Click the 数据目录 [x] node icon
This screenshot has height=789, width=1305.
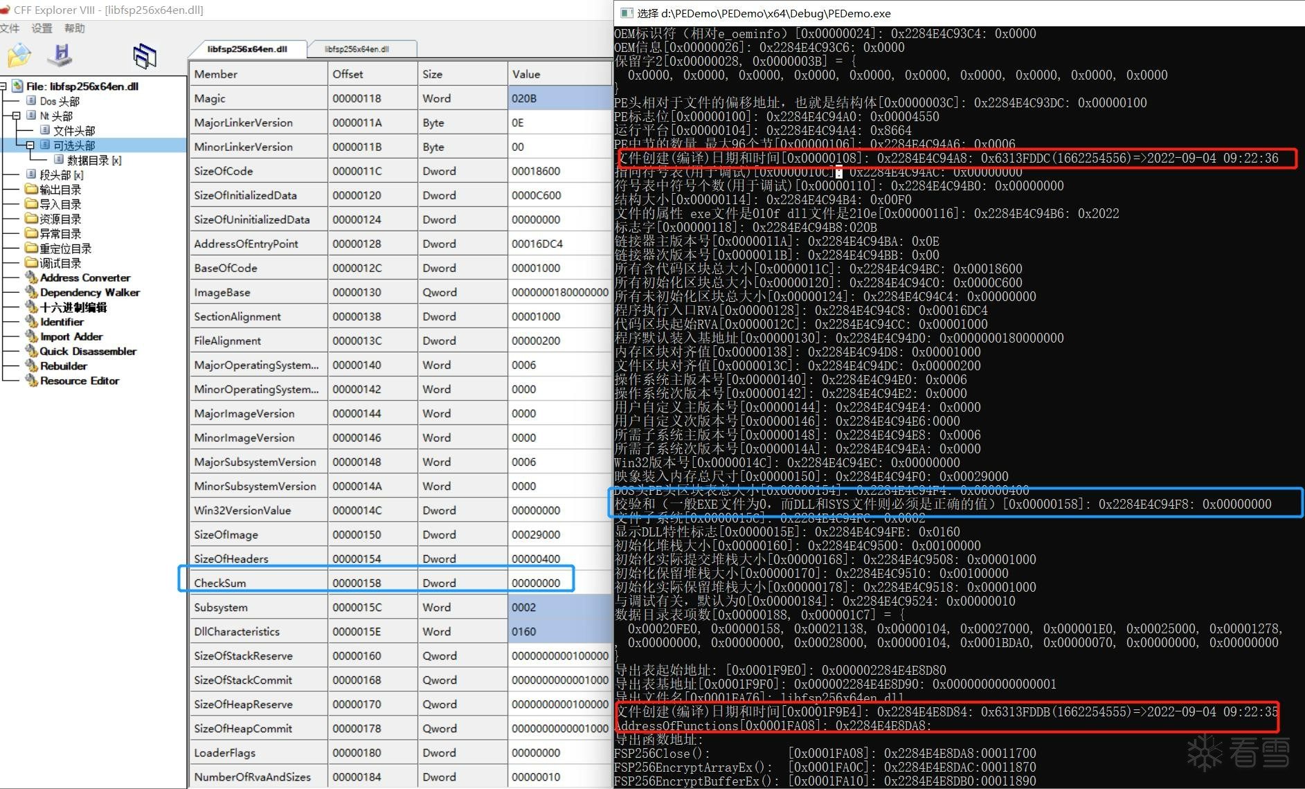59,160
